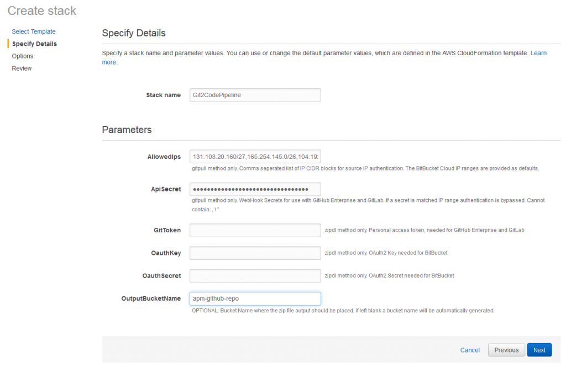Navigate to the Select Template step
This screenshot has height=368, width=566.
pyautogui.click(x=34, y=31)
